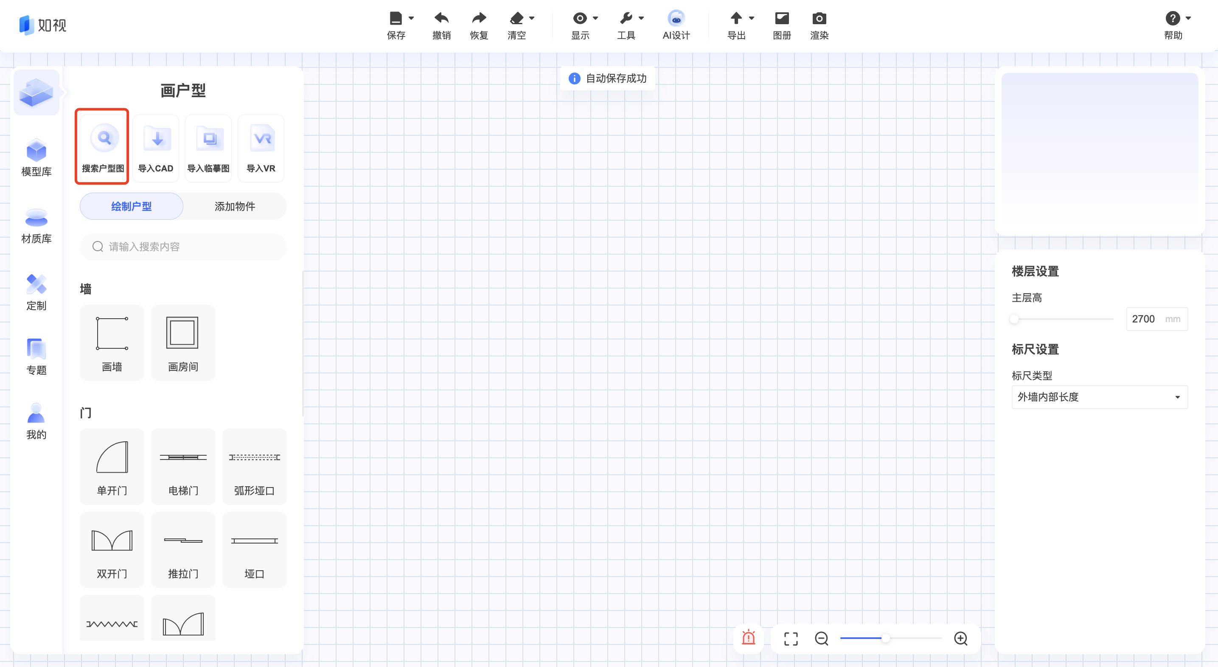This screenshot has height=667, width=1218.
Task: Redo with the 恢复 icon
Action: tap(479, 18)
